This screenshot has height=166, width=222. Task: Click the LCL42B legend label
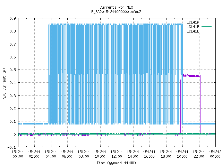193,31
